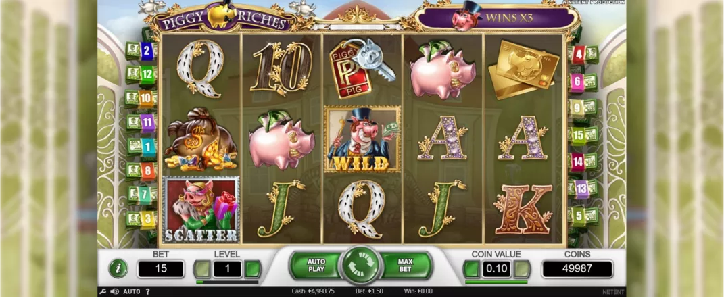Click the MAX BET button

coord(405,266)
